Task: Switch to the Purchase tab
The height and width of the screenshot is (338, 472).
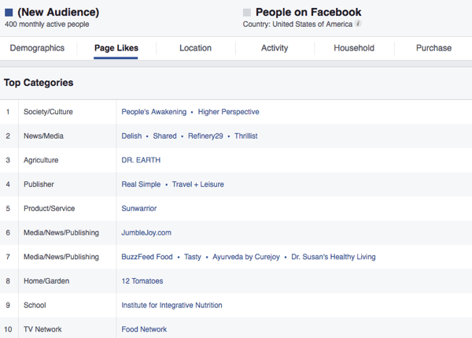Action: click(x=433, y=48)
